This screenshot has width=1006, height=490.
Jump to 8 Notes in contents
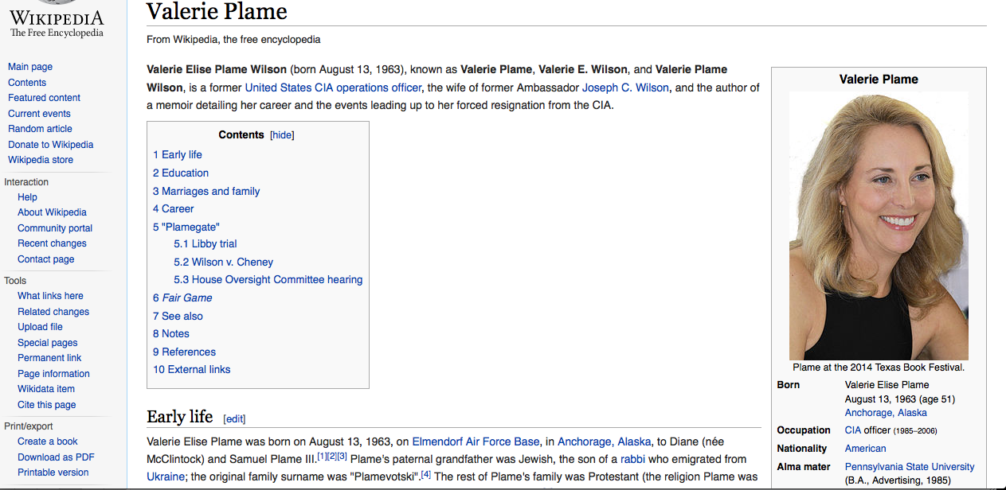[x=171, y=333]
